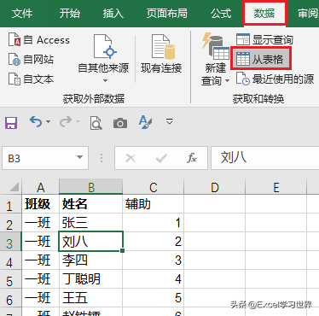
Task: Open 现有连接 dialog
Action: (161, 54)
